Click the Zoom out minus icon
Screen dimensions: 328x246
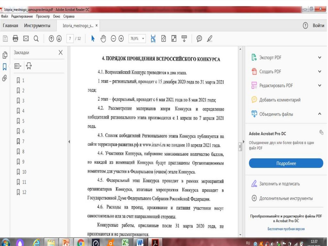pos(113,39)
